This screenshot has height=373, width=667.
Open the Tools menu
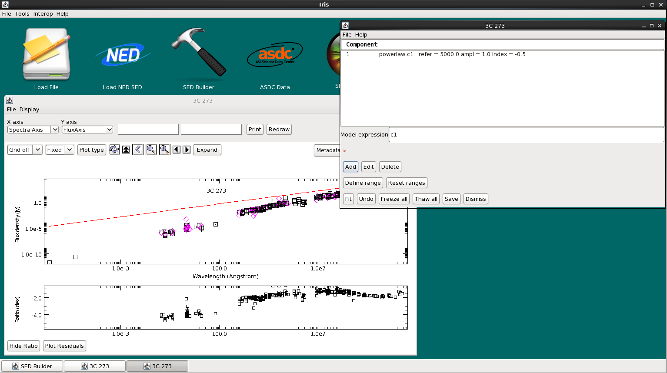(22, 13)
